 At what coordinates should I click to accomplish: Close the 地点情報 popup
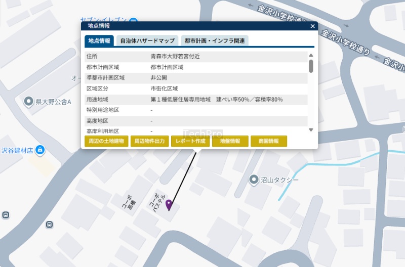[x=312, y=26]
